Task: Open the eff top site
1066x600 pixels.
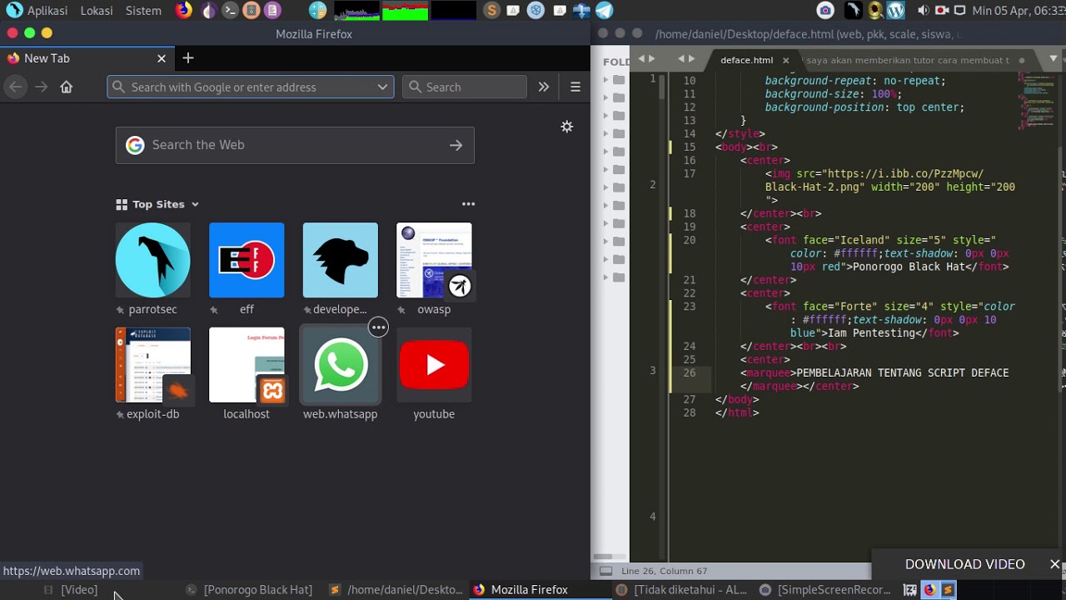Action: (x=247, y=269)
